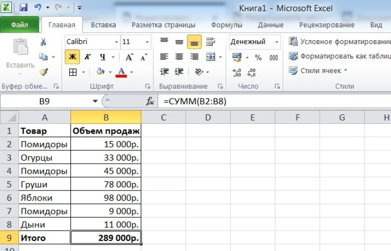The height and width of the screenshot is (251, 391).
Task: Select the Груши cell
Action: (x=45, y=184)
